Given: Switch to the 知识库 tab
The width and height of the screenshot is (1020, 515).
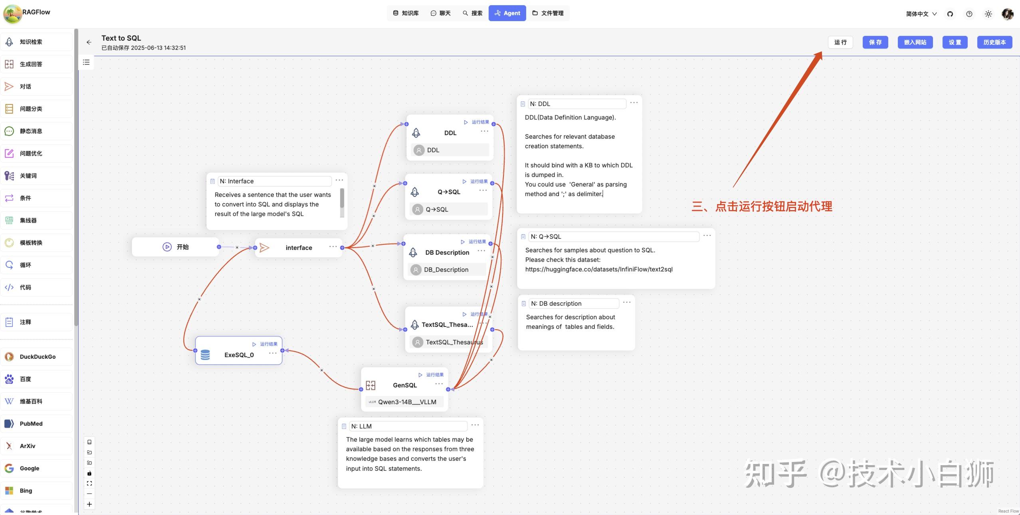Looking at the screenshot, I should [406, 13].
